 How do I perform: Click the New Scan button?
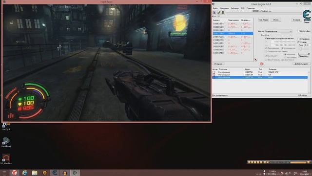263,20
